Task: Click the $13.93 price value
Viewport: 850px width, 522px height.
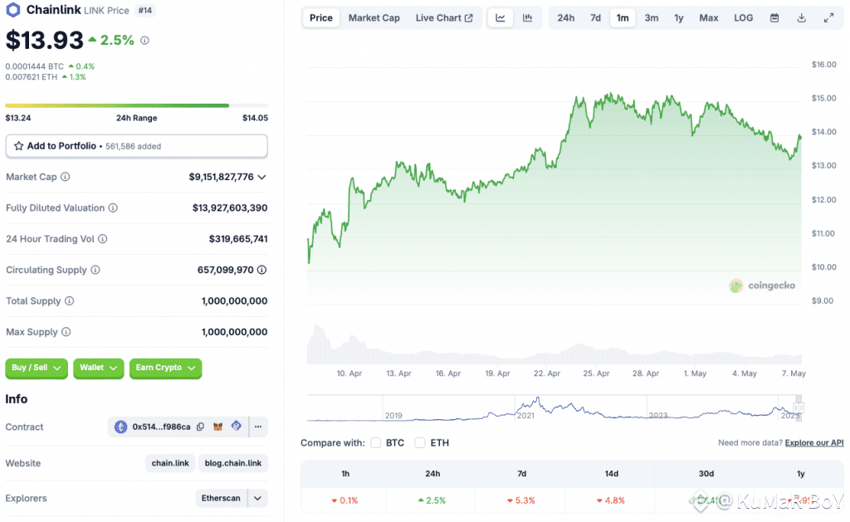Action: [x=45, y=40]
